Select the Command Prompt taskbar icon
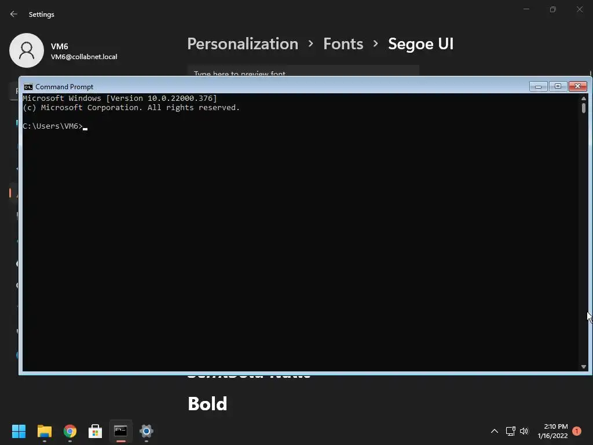This screenshot has height=445, width=593. pos(120,431)
